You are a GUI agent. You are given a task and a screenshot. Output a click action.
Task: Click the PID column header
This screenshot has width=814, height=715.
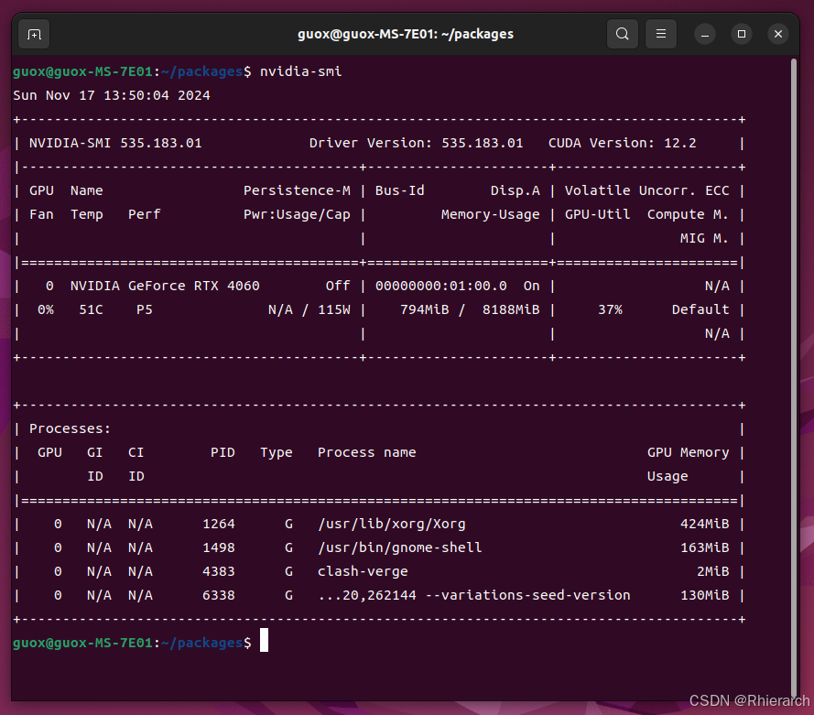coord(222,452)
